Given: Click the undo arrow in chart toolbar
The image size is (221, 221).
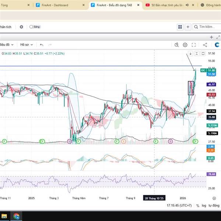Looking at the screenshot, I should (42, 45).
